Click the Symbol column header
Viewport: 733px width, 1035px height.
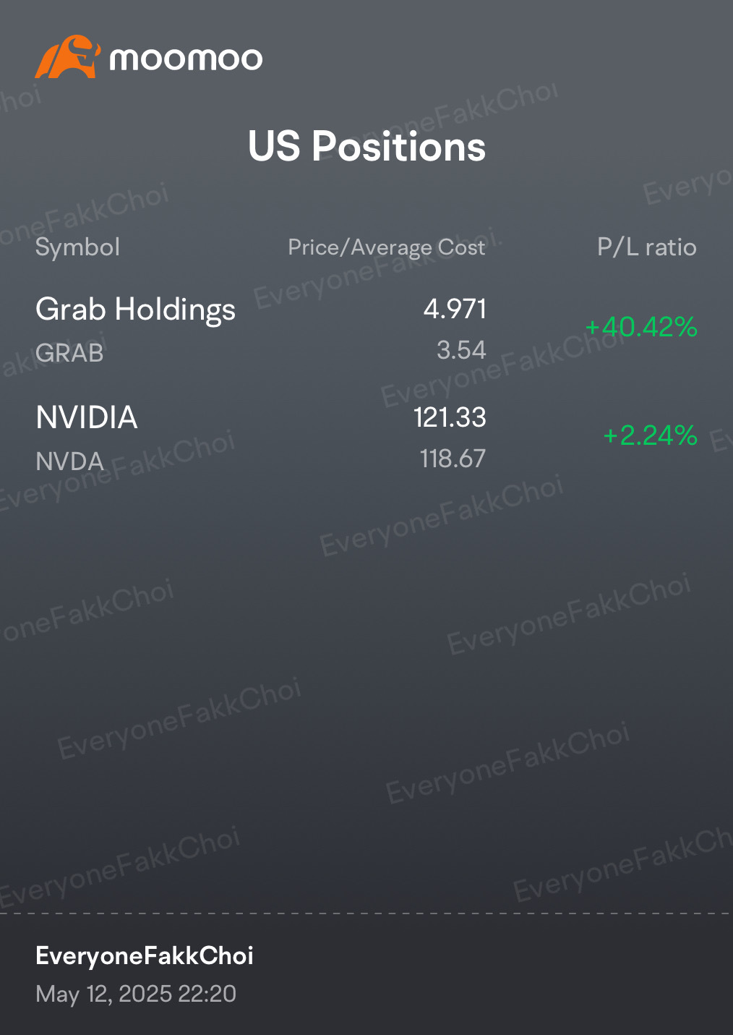pos(77,247)
